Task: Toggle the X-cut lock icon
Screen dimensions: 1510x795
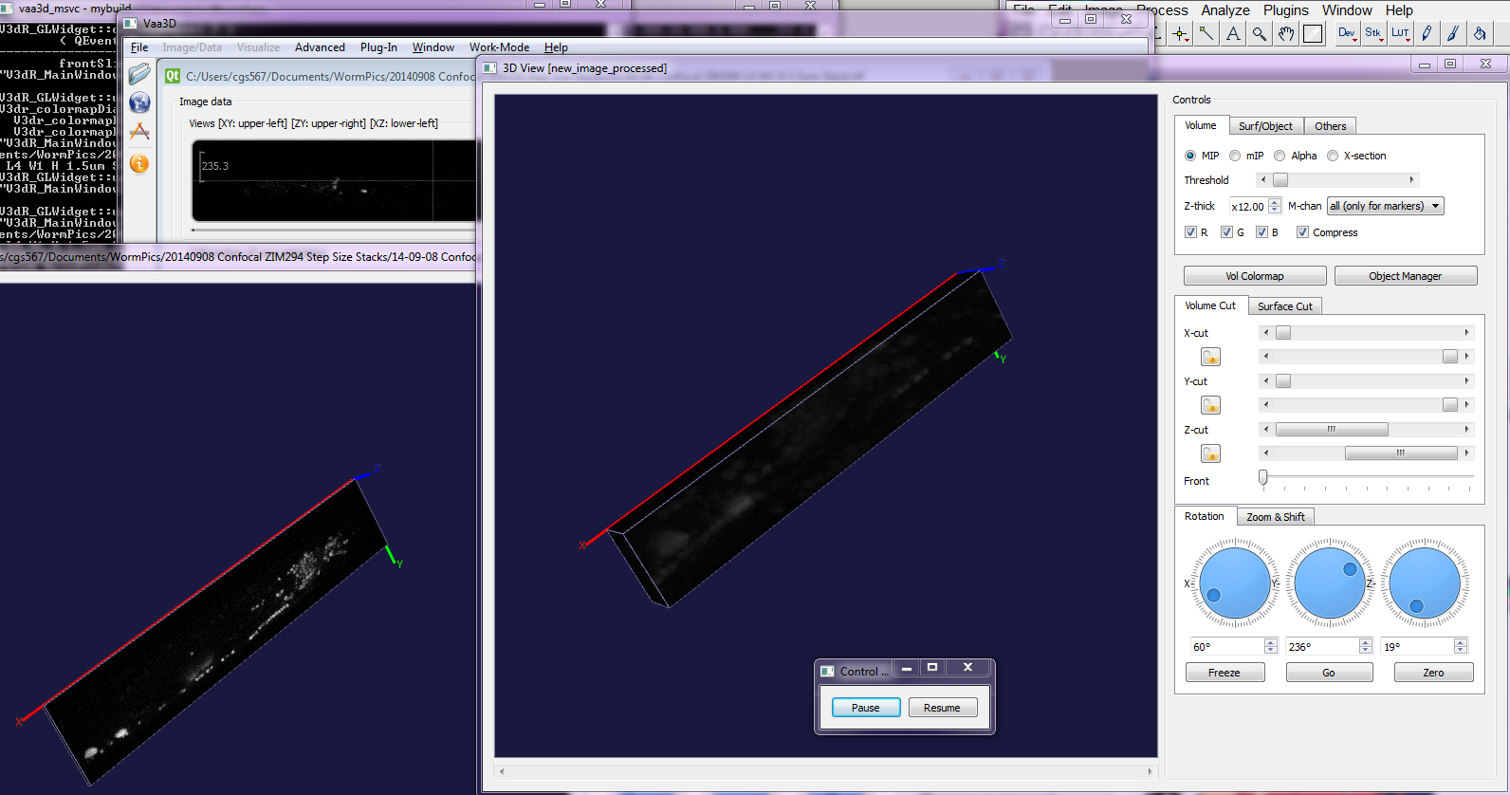Action: click(1210, 357)
